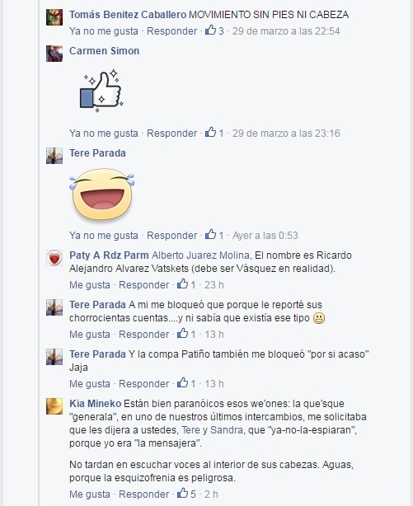This screenshot has height=506, width=413.
Task: Reply to the 'compa Patiño' comment by Tere Parada
Action: click(143, 384)
